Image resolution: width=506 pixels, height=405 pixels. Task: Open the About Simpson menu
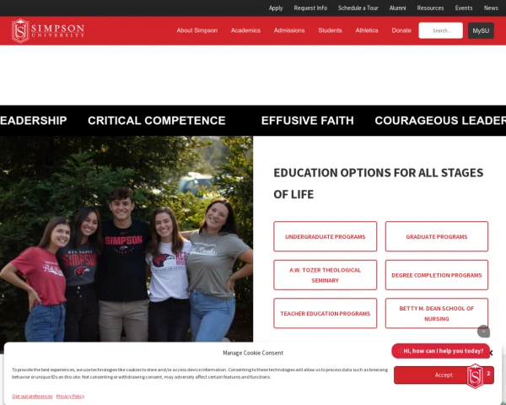196,30
